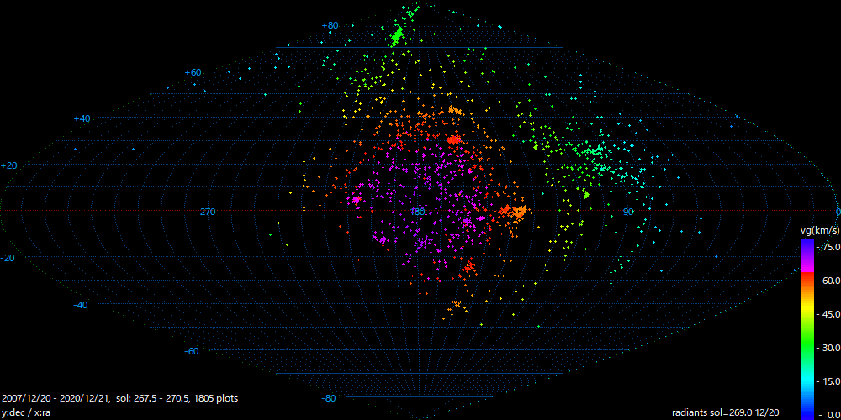Click the dense red cluster above the map center
Viewport: 841px width, 420px height.
(454, 140)
